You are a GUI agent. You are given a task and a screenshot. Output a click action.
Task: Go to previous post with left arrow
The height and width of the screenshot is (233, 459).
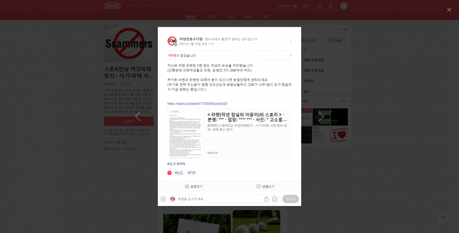pos(138,116)
